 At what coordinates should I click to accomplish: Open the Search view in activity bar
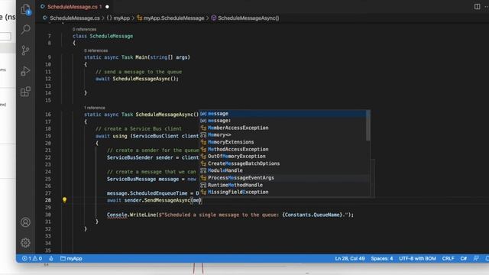click(x=25, y=30)
